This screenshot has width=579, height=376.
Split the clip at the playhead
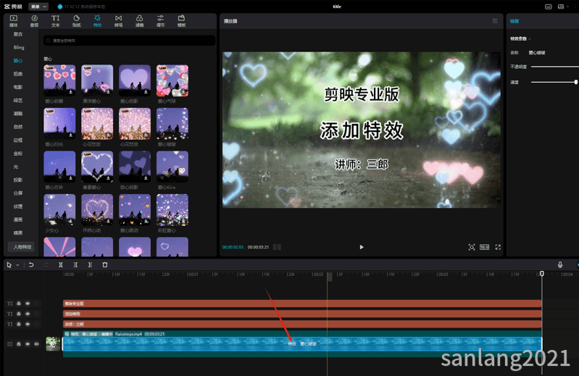point(61,265)
